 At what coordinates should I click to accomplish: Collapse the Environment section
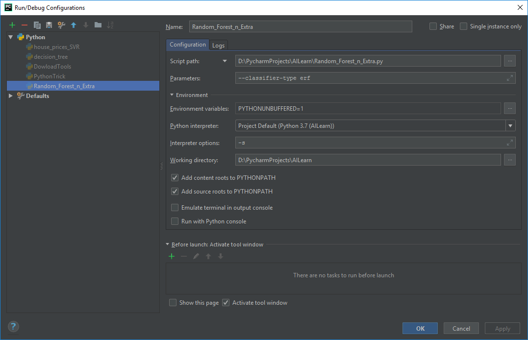tap(172, 95)
